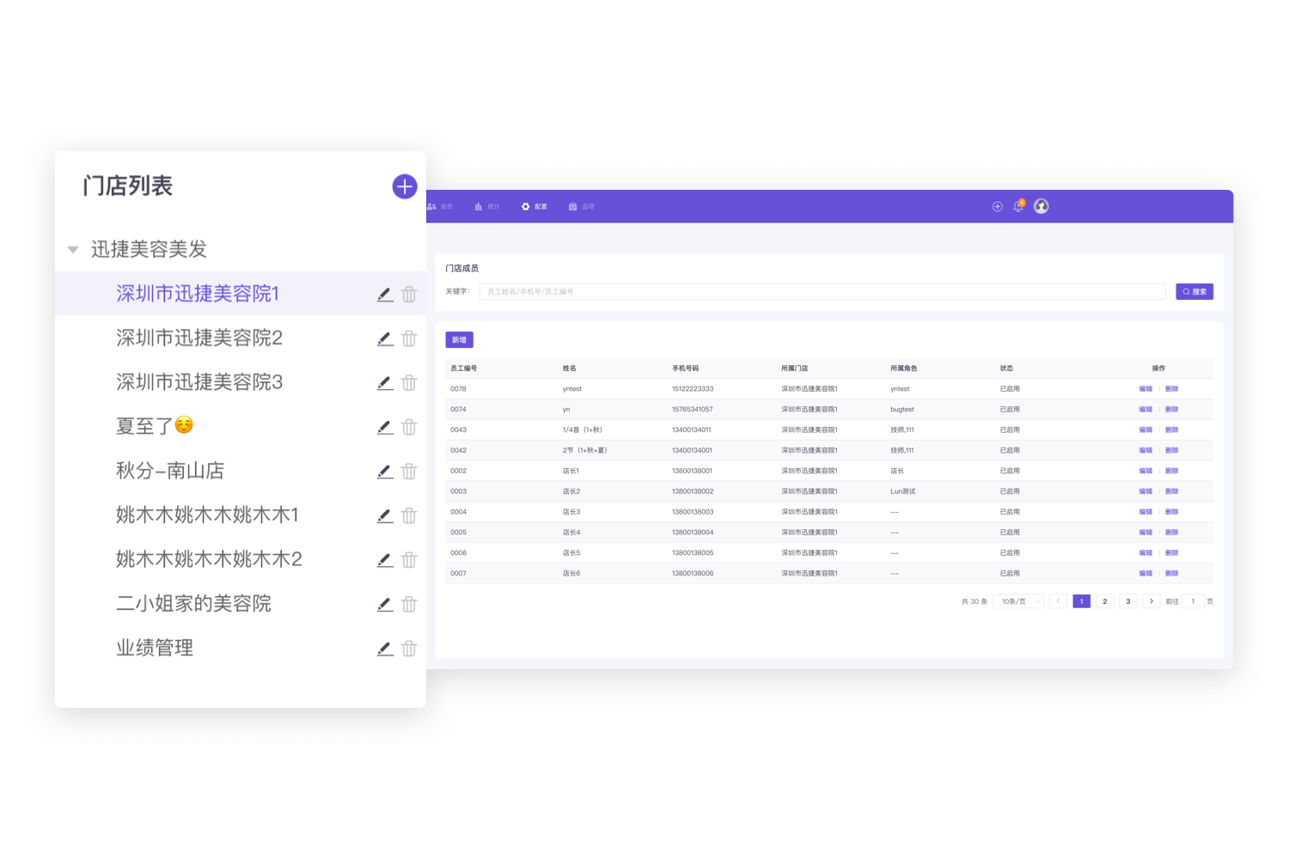Open the user avatar in top bar
This screenshot has height=859, width=1289.
pyautogui.click(x=1041, y=206)
